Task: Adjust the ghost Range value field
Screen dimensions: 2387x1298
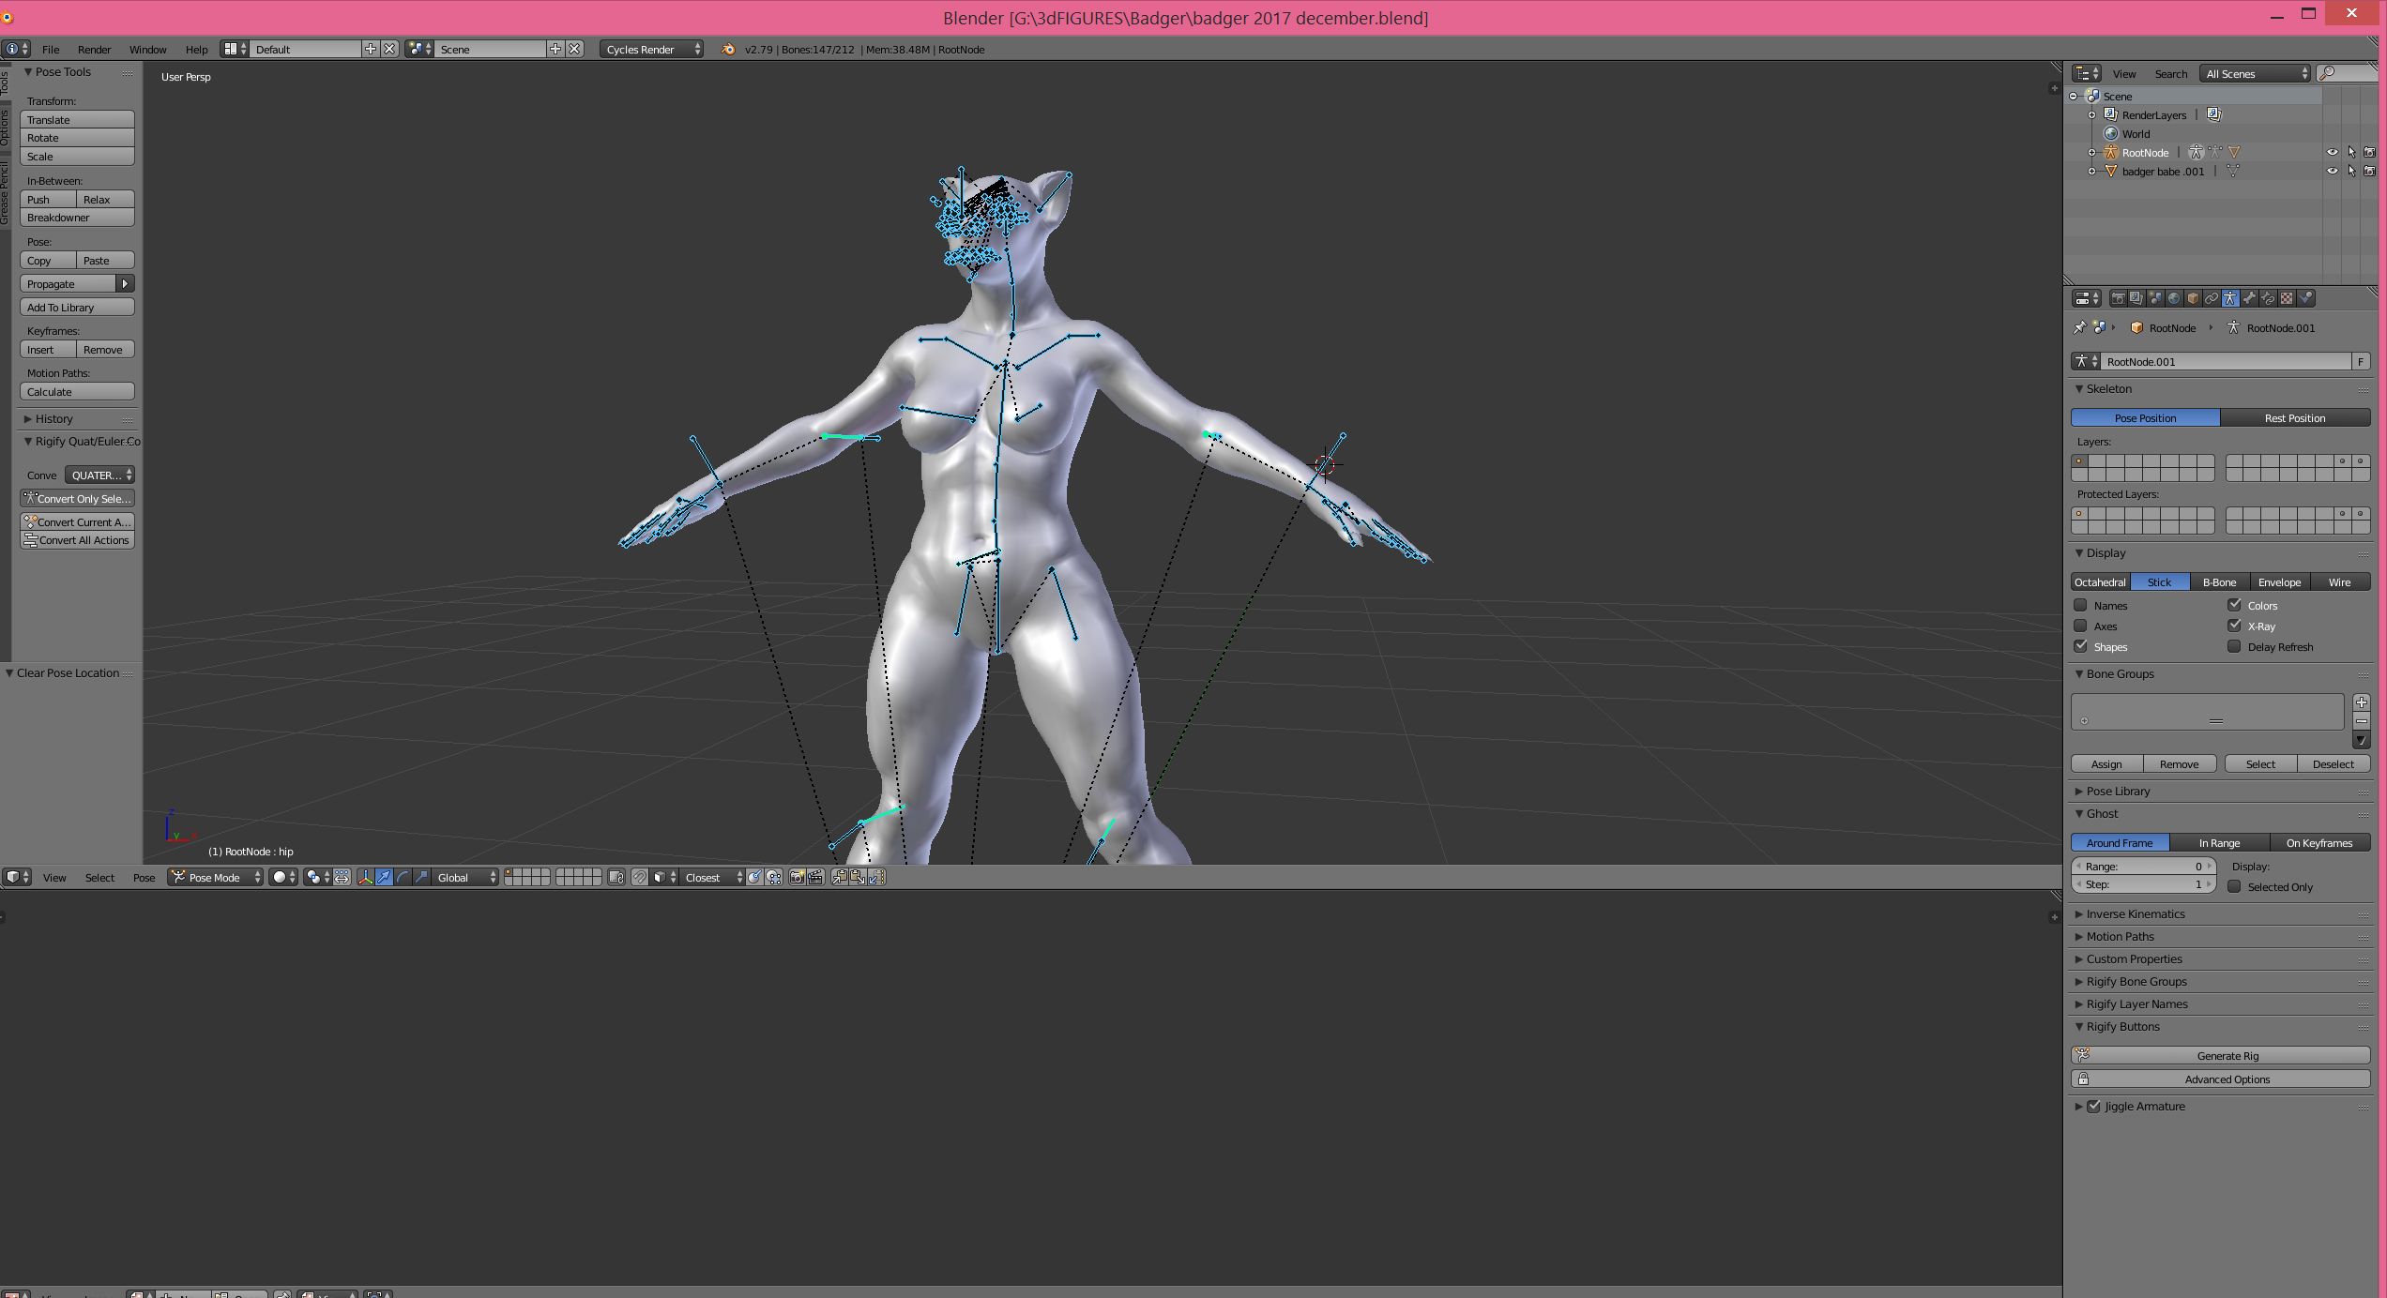Action: (2142, 868)
